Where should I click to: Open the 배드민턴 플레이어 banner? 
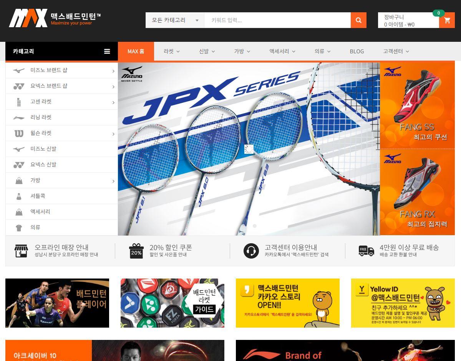pos(57,303)
